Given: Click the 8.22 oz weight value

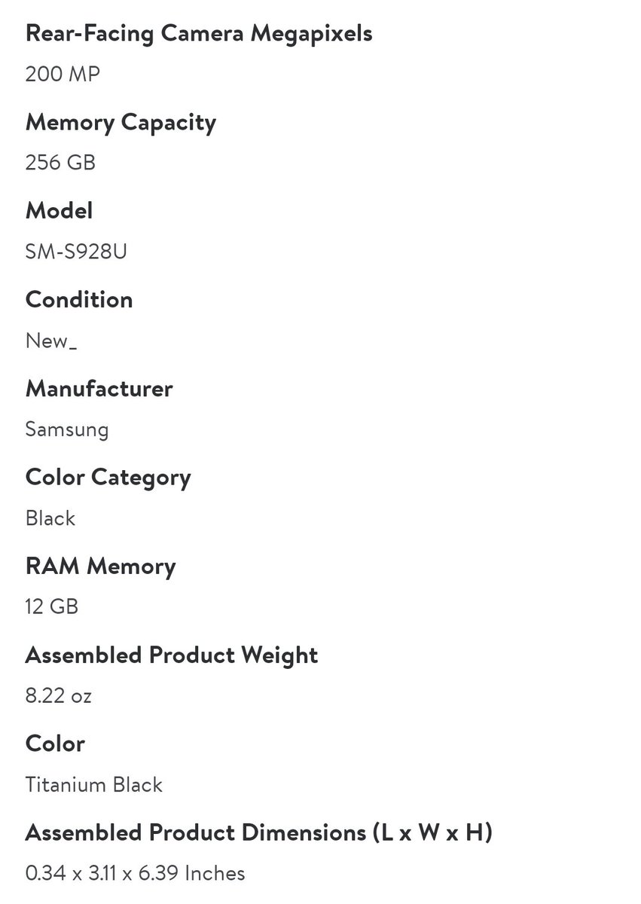Looking at the screenshot, I should coord(58,696).
